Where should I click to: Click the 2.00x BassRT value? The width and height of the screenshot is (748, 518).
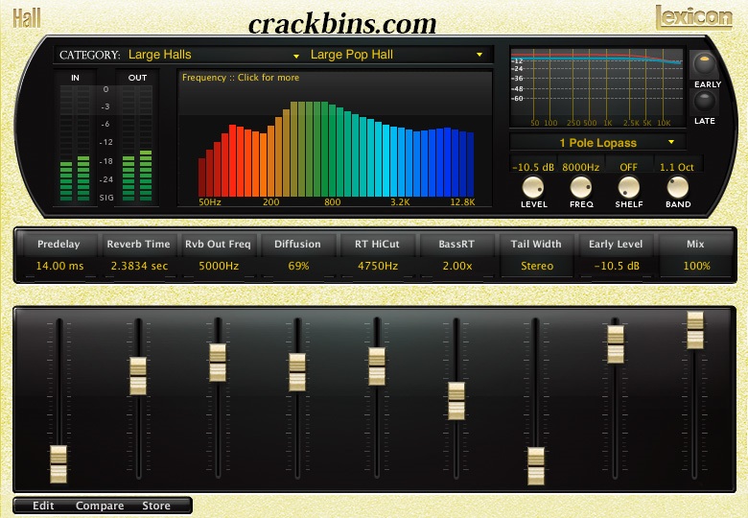coord(457,266)
